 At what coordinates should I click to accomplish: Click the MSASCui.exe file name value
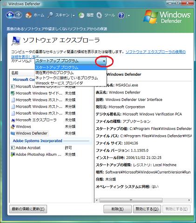[127, 85]
